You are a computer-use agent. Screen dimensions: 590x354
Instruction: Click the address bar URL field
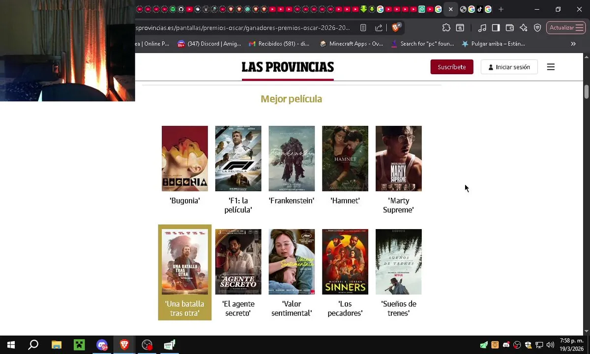point(243,28)
